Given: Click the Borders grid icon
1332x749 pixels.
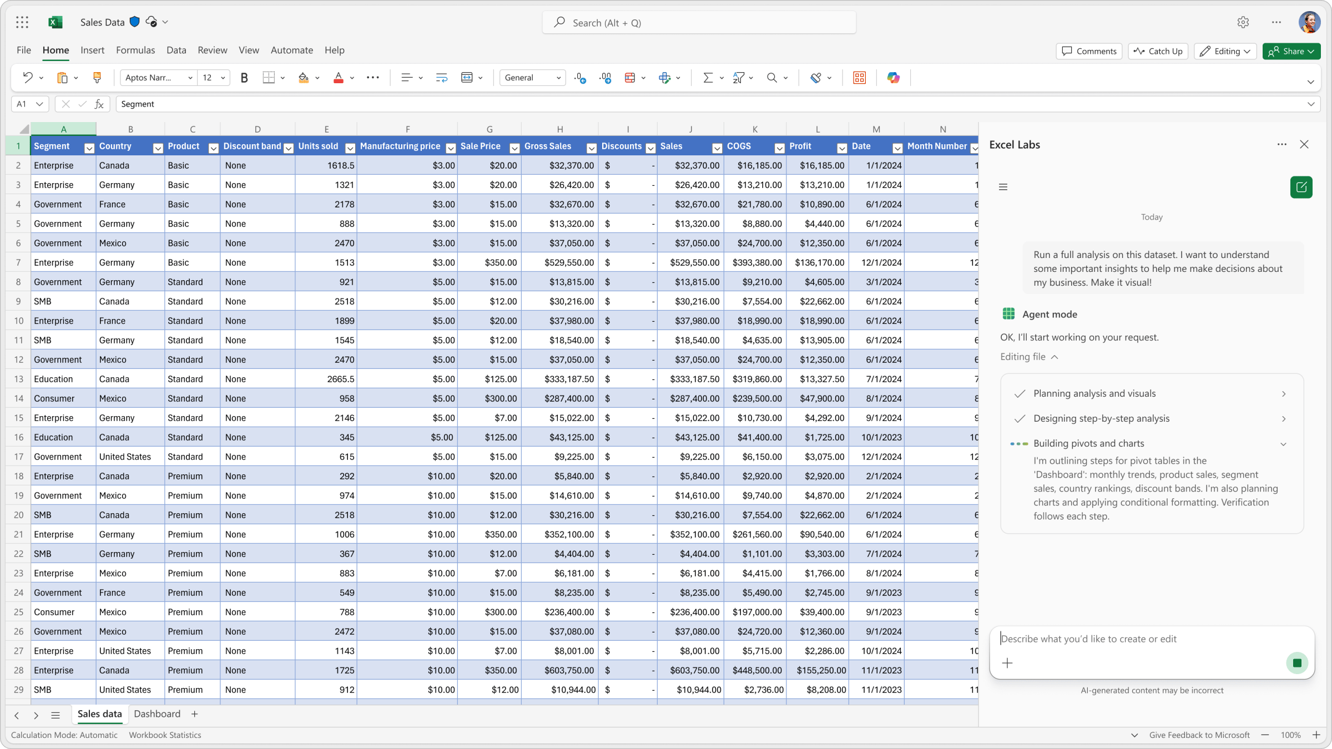Looking at the screenshot, I should pyautogui.click(x=269, y=78).
